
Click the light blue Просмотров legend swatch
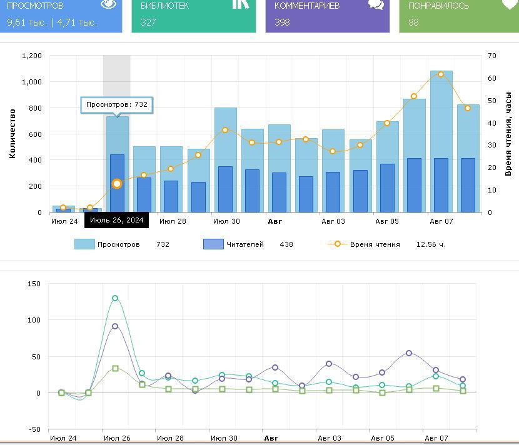click(x=84, y=244)
